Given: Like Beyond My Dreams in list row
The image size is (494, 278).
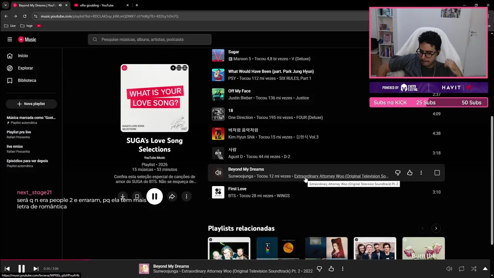Looking at the screenshot, I should tap(410, 173).
